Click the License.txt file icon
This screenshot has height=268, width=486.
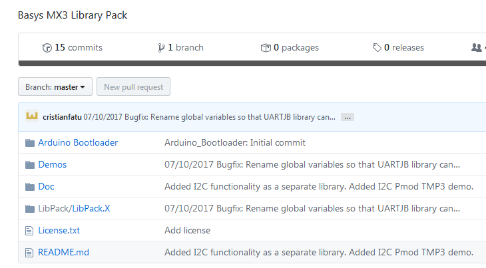29,231
